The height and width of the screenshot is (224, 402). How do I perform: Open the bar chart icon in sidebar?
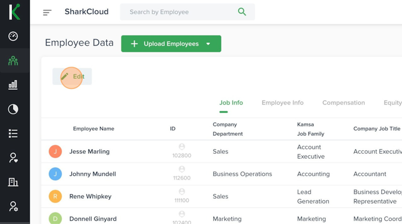click(13, 85)
